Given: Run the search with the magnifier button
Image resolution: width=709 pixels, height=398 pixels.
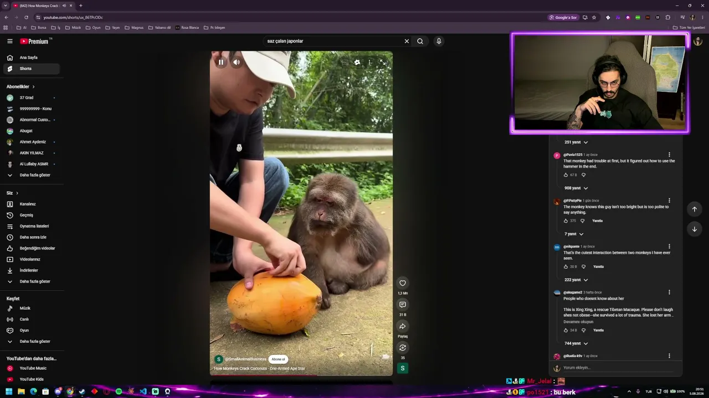Looking at the screenshot, I should (x=420, y=41).
